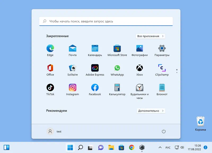Show hidden system tray icons chevron

(160, 147)
